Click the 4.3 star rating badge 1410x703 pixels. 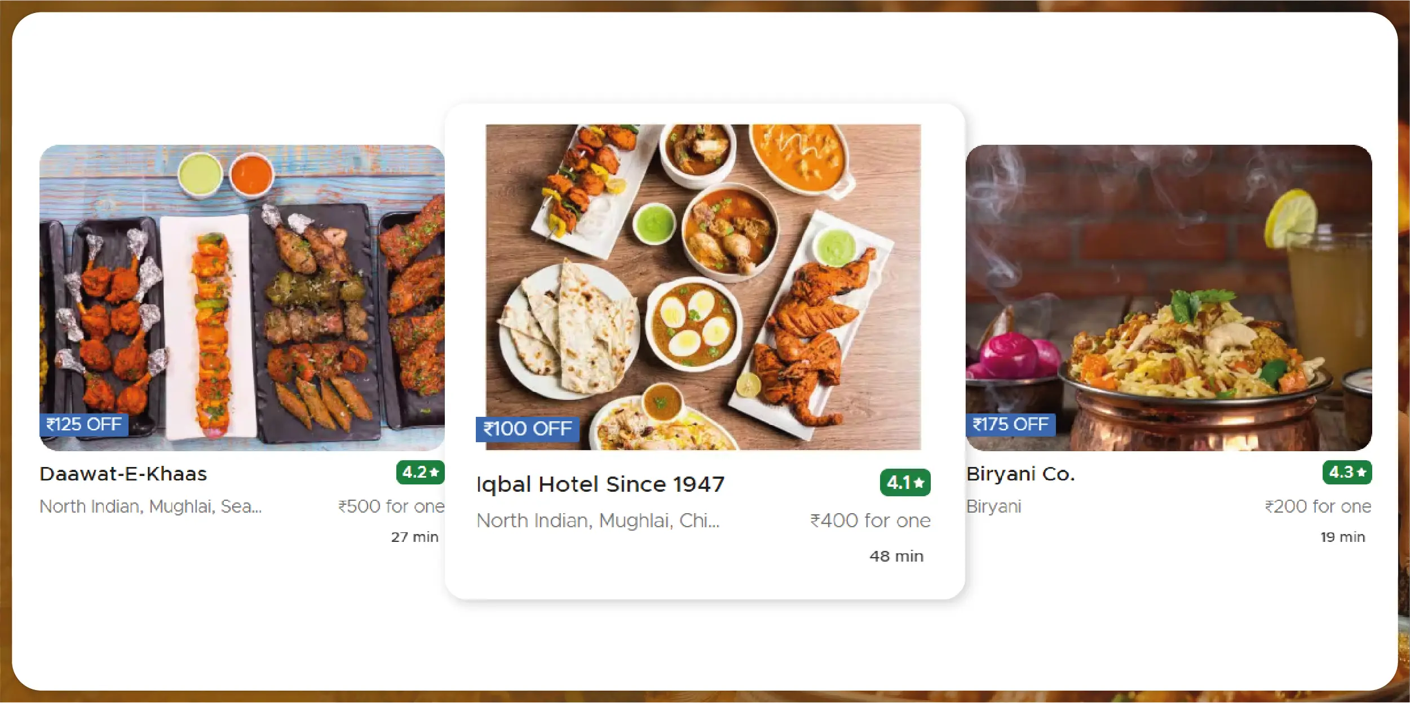tap(1347, 472)
